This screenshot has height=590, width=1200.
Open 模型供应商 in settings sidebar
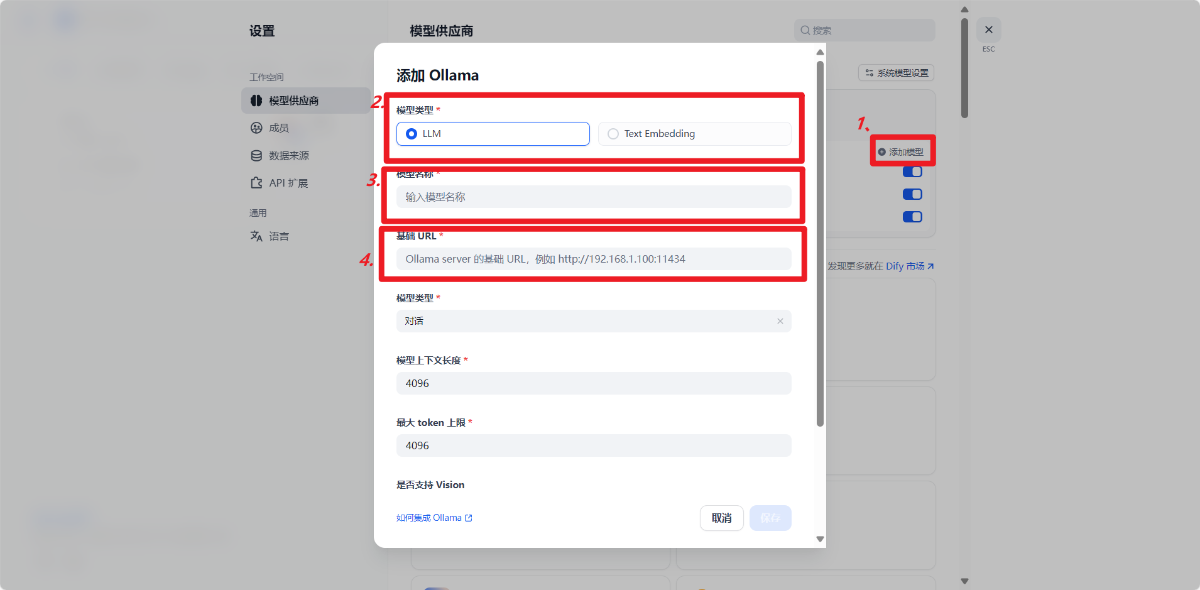click(305, 101)
